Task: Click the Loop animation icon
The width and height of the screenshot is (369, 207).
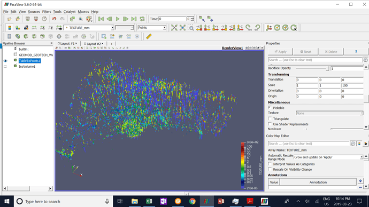Action: point(142,19)
